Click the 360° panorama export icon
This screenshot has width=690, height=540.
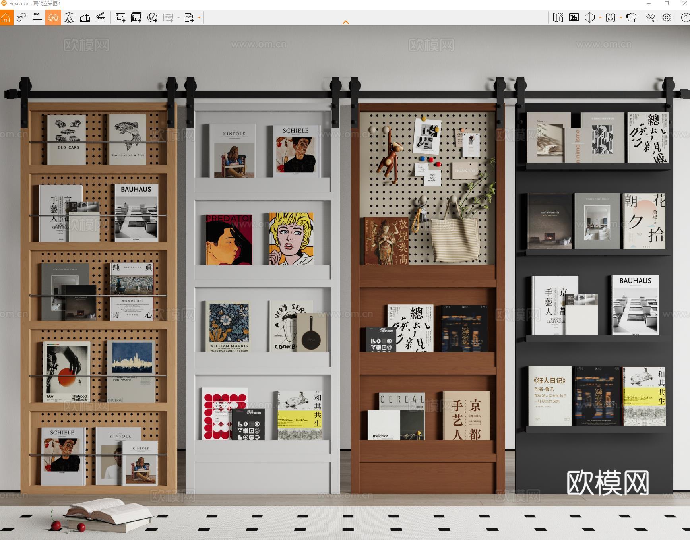click(169, 17)
